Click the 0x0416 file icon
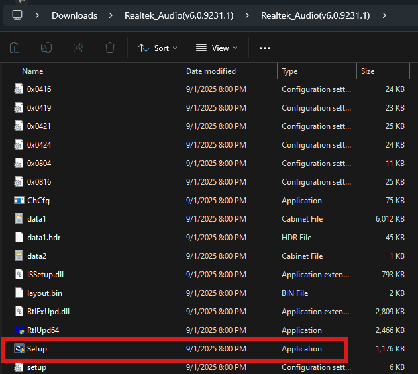The height and width of the screenshot is (374, 418). coord(19,89)
